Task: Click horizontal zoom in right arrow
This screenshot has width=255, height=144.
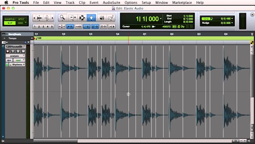Action: [x=52, y=18]
